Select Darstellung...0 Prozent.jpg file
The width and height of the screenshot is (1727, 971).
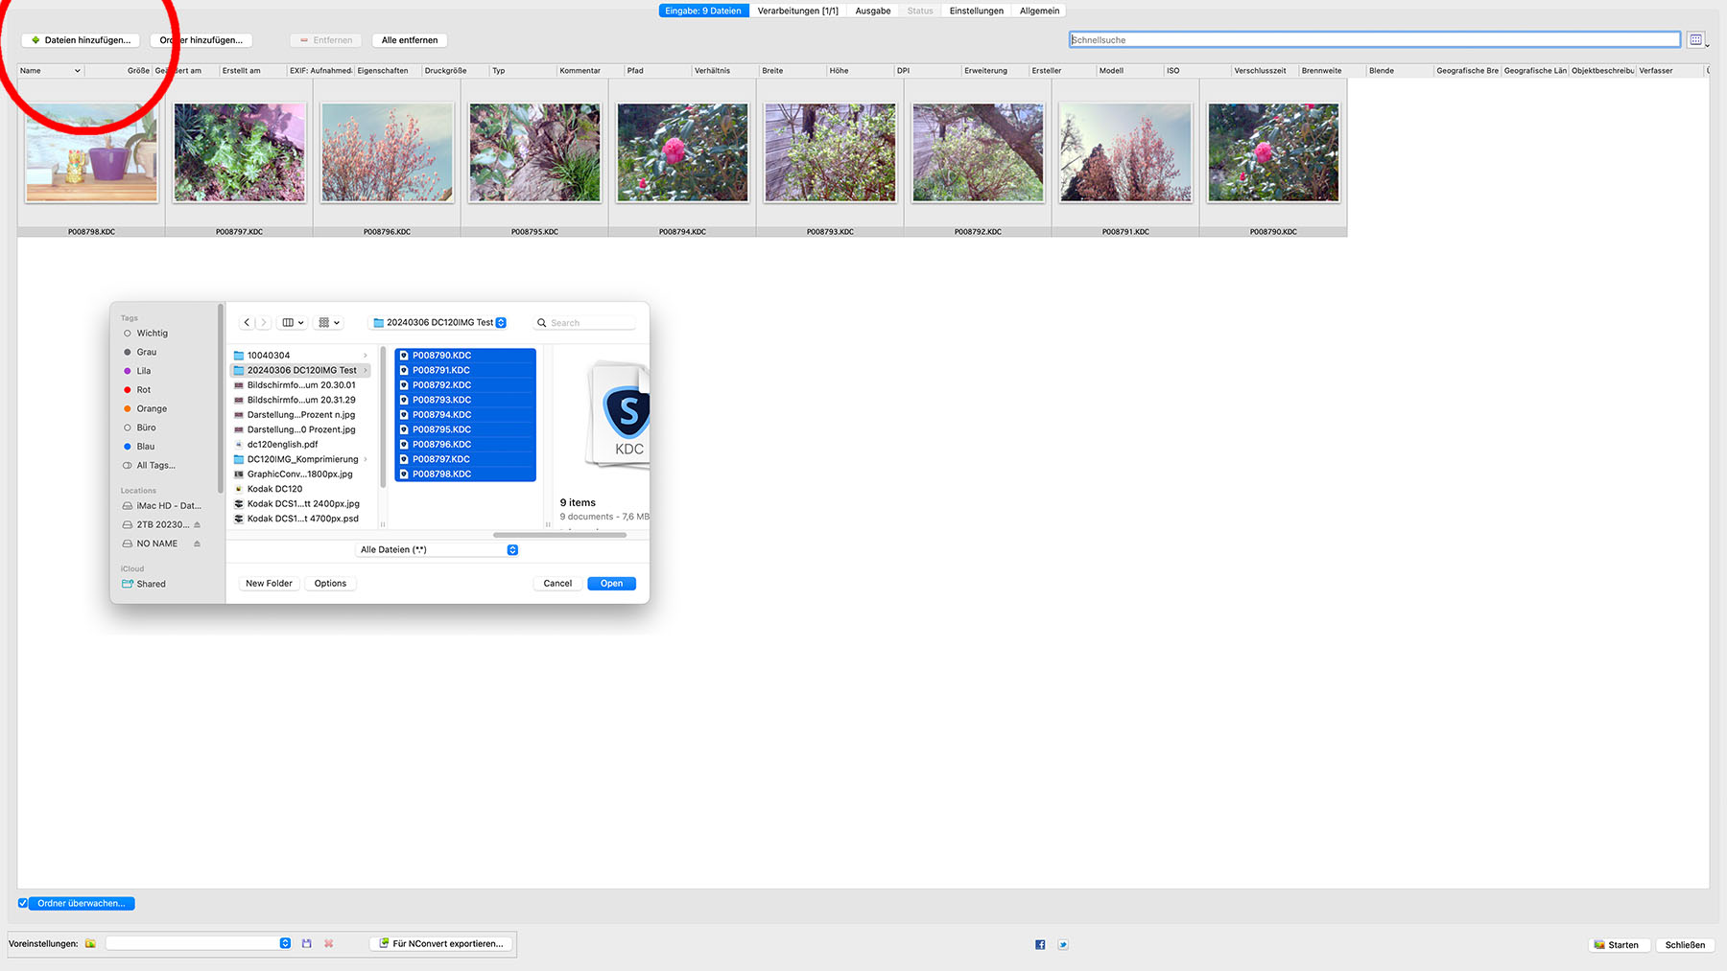[301, 429]
